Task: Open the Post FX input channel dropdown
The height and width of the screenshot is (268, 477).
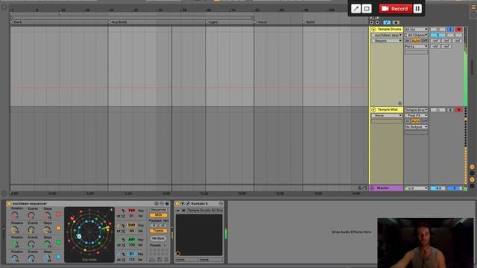Action: (x=416, y=115)
